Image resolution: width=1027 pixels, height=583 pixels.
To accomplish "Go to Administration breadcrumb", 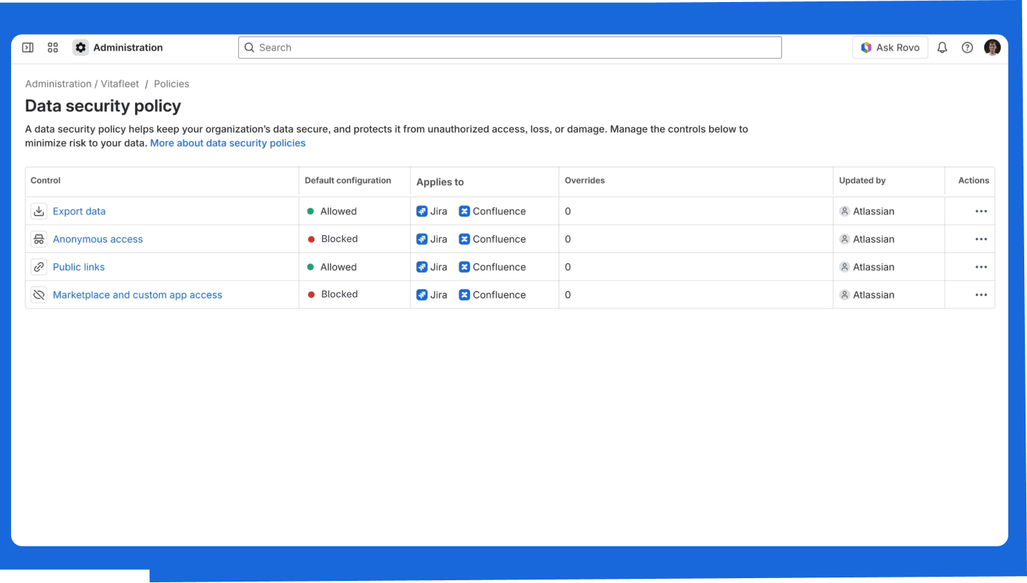I will [x=58, y=84].
